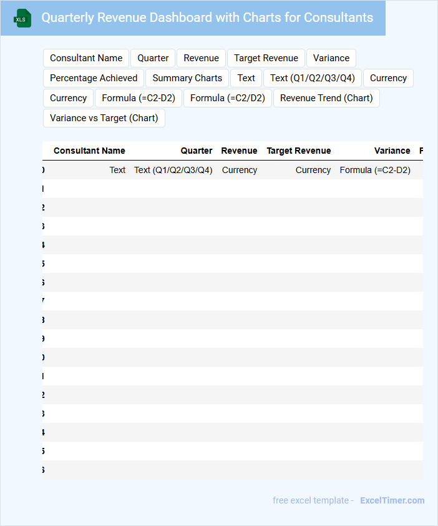Select the Revenue tag
438x526 pixels.
pyautogui.click(x=201, y=58)
